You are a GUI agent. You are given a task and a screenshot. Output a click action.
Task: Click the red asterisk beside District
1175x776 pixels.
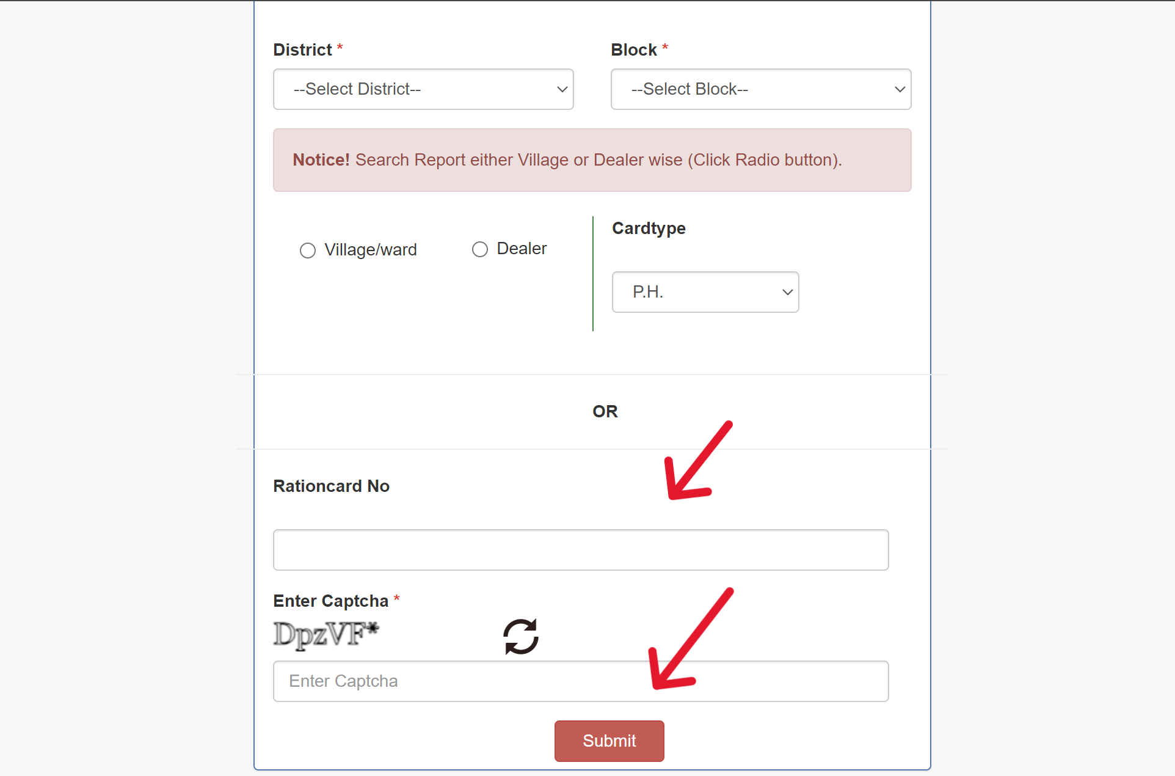pos(340,48)
